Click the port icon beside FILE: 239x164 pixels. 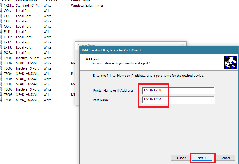coord(1,31)
